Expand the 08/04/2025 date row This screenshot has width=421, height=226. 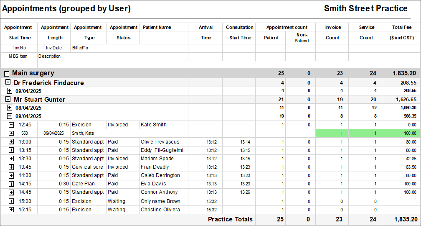[x=10, y=108]
